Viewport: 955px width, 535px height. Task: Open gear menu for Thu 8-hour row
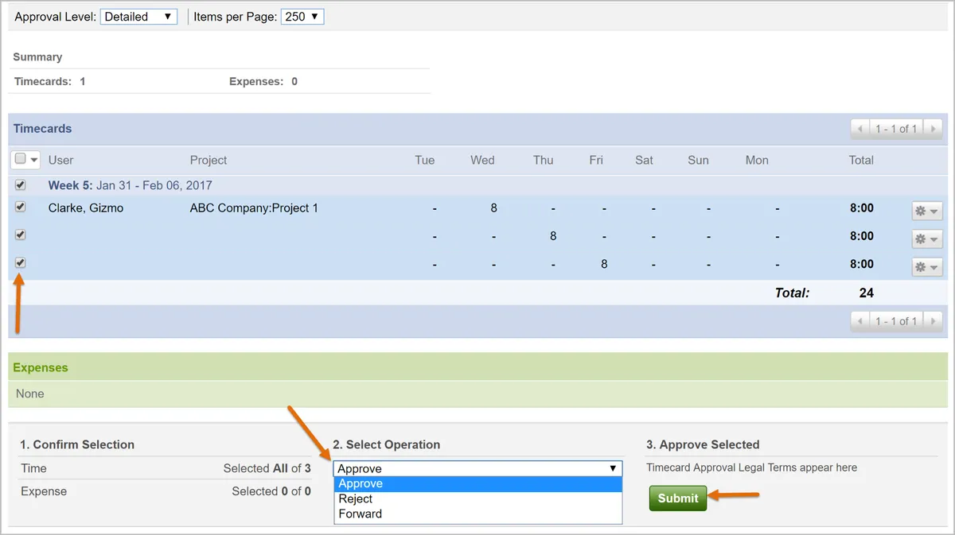(926, 238)
